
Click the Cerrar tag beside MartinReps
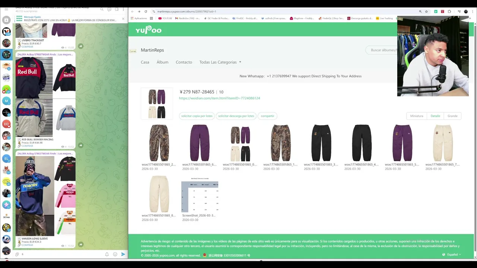click(x=133, y=51)
